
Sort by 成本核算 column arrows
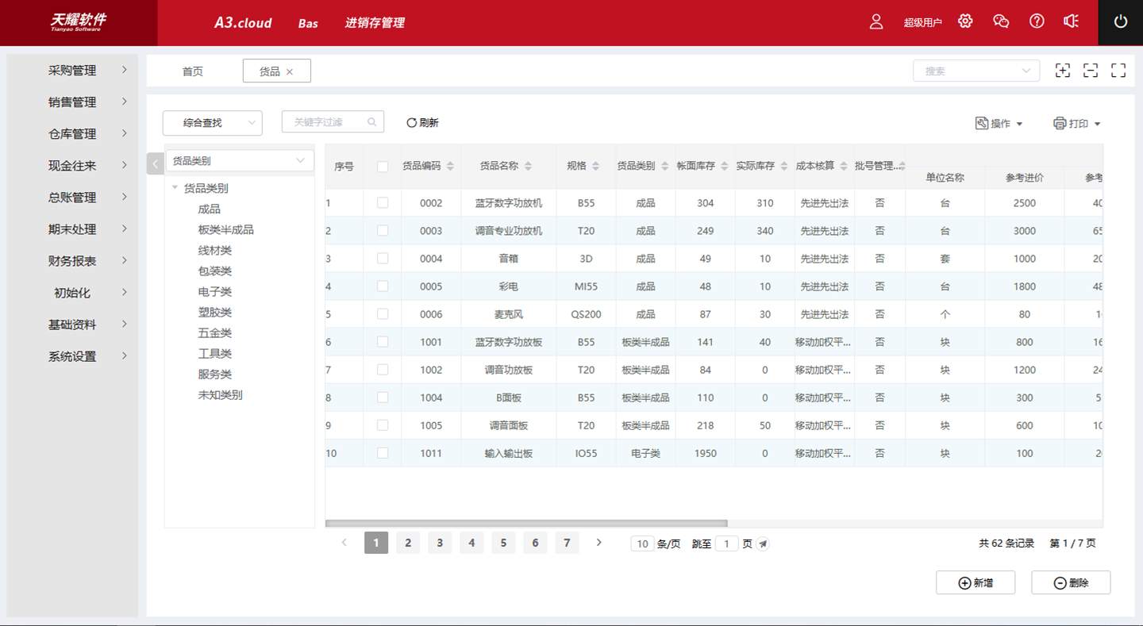843,166
